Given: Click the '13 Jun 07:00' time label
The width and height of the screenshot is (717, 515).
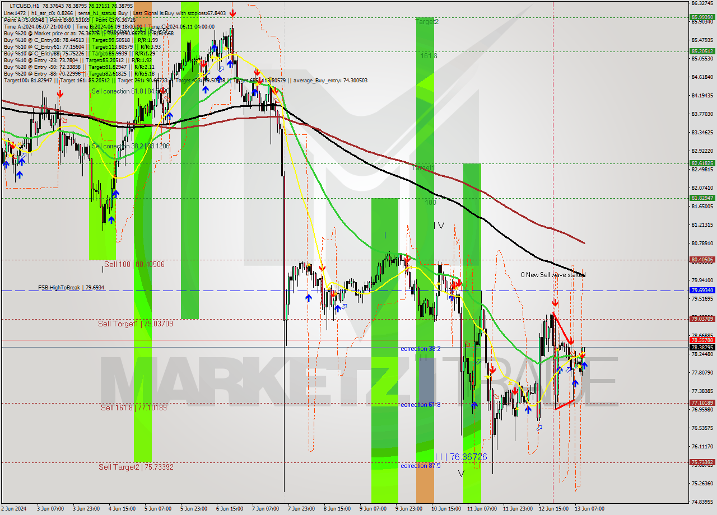Looking at the screenshot, I should point(589,509).
